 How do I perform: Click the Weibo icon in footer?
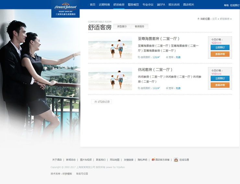[x=153, y=160]
